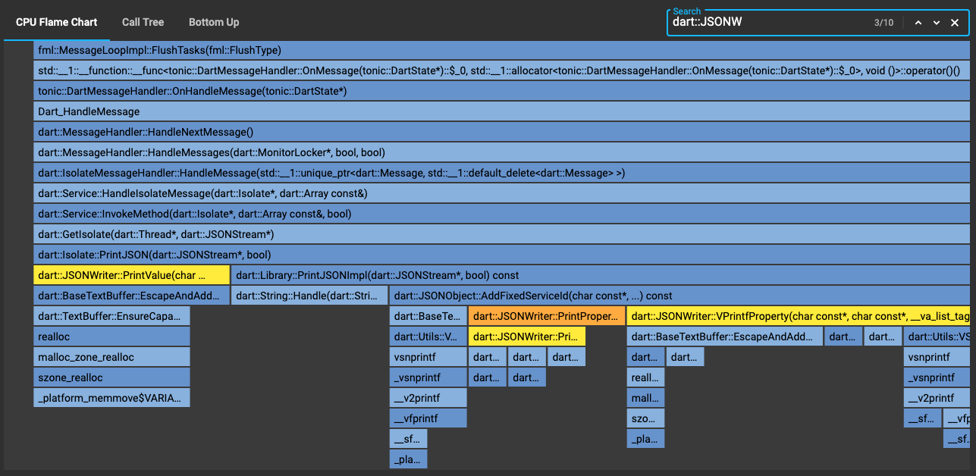Click the untruncated __vfprintf frame

tap(428, 418)
